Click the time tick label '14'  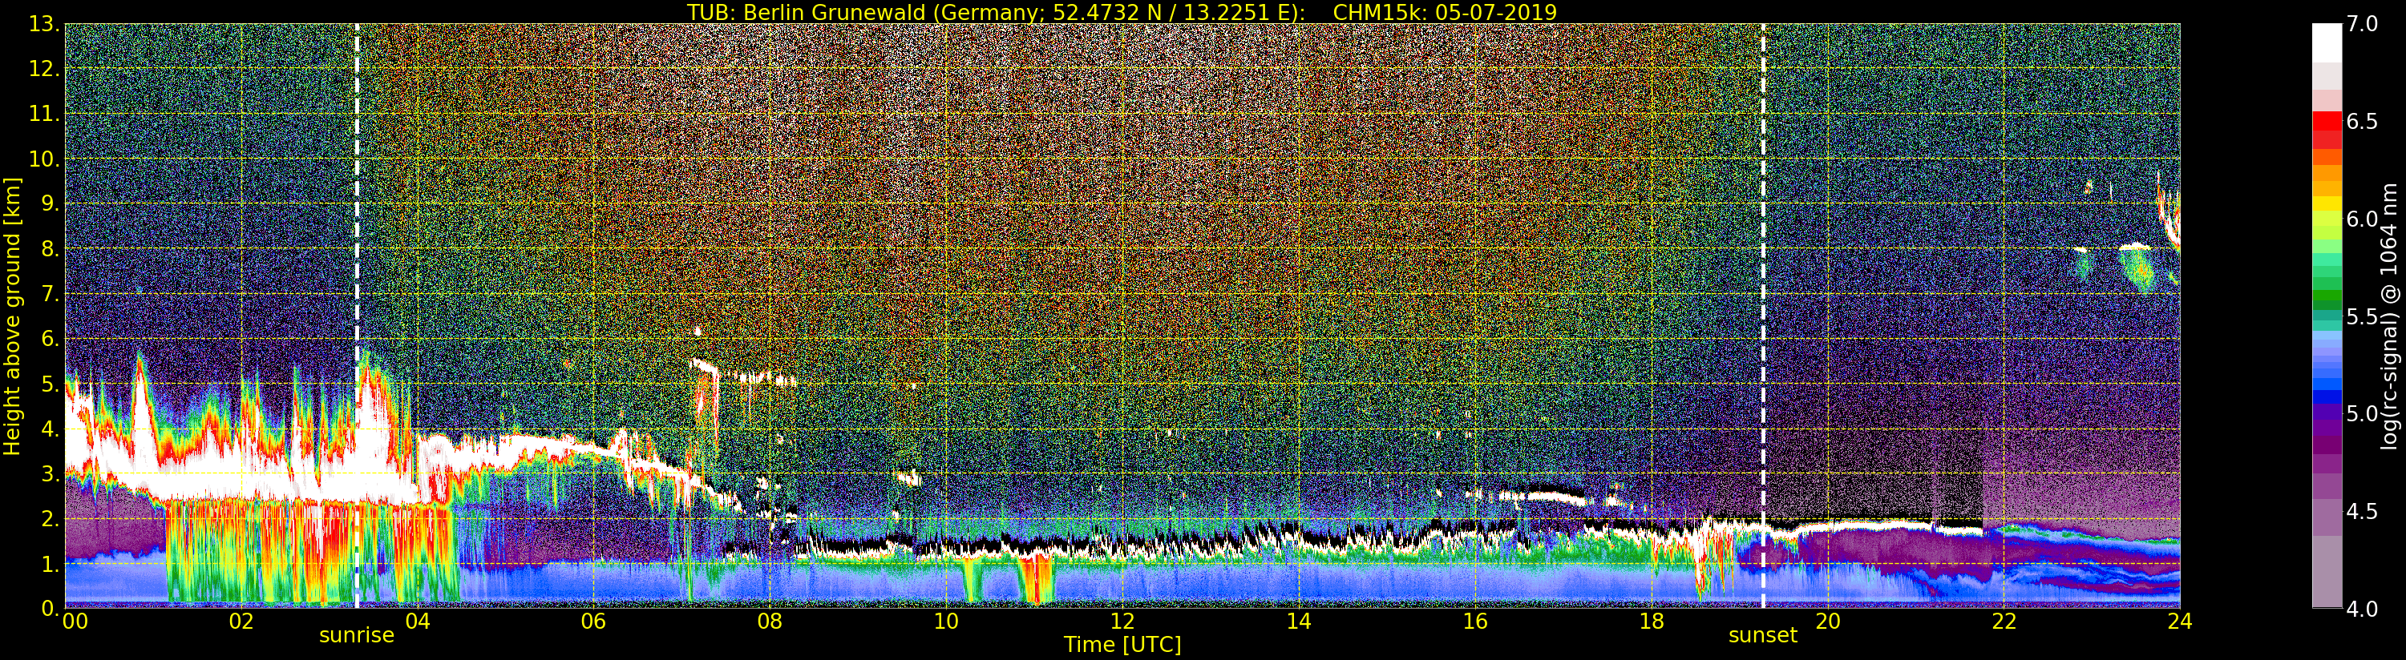pos(1298,622)
